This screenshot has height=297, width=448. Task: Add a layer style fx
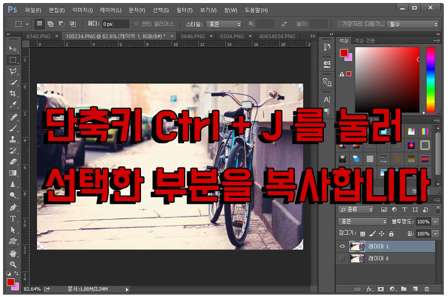369,289
